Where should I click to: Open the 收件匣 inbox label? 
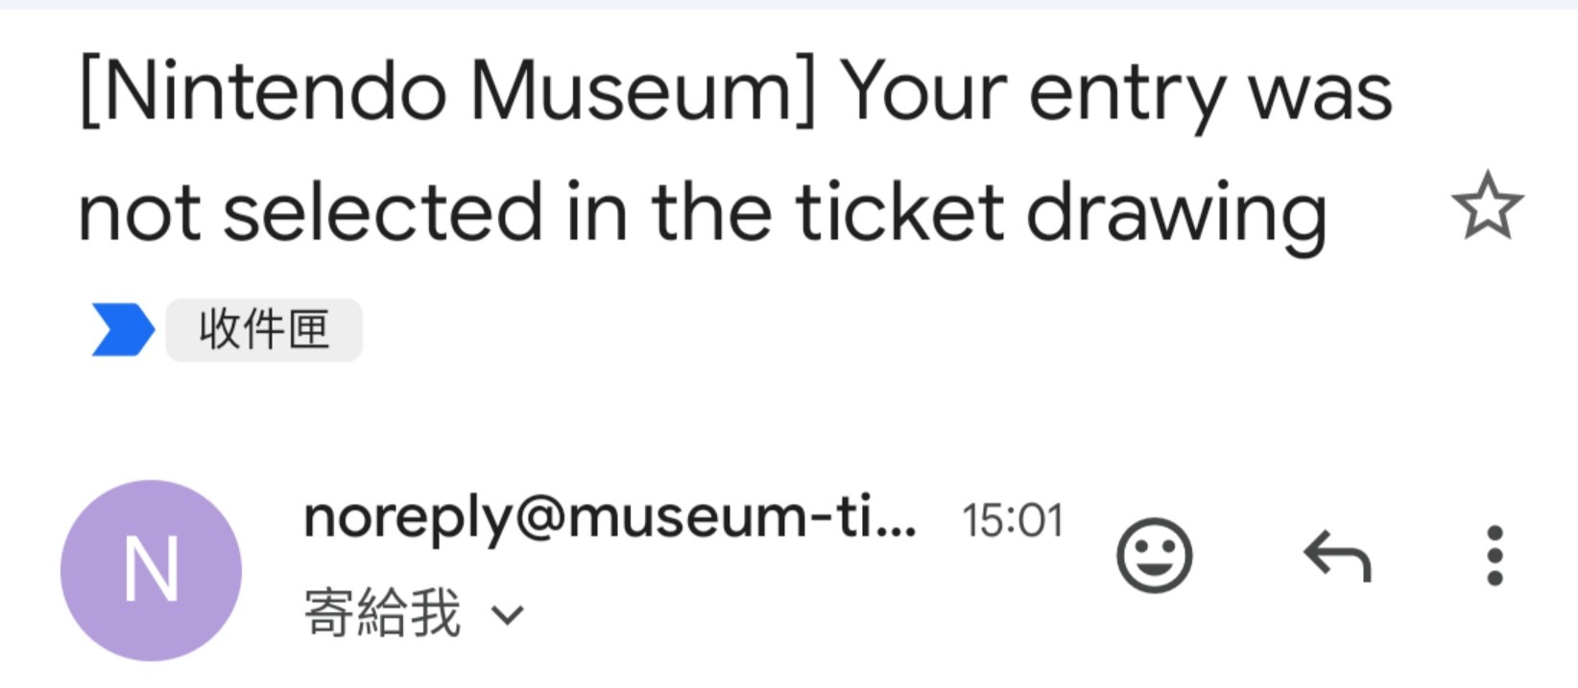[x=264, y=330]
